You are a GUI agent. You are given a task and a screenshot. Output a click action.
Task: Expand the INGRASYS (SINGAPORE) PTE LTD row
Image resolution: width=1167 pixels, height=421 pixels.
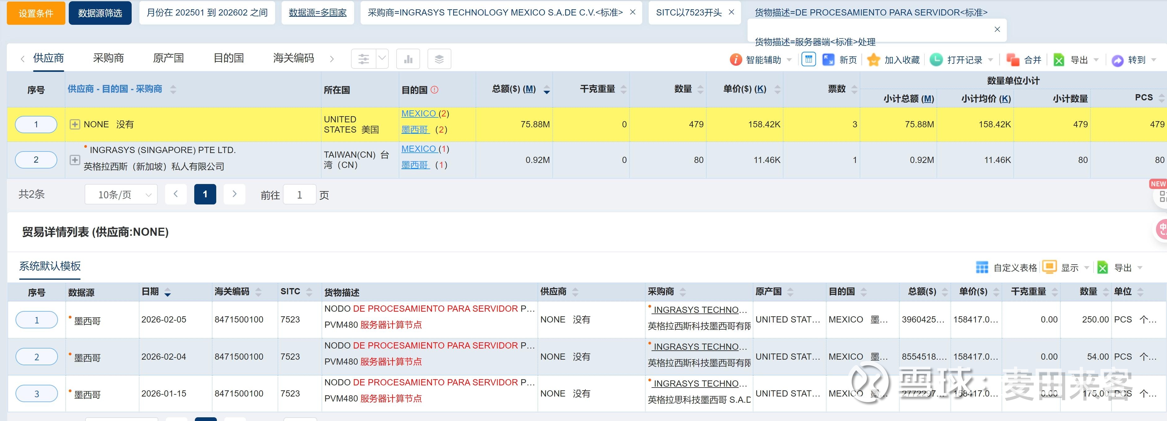tap(75, 160)
